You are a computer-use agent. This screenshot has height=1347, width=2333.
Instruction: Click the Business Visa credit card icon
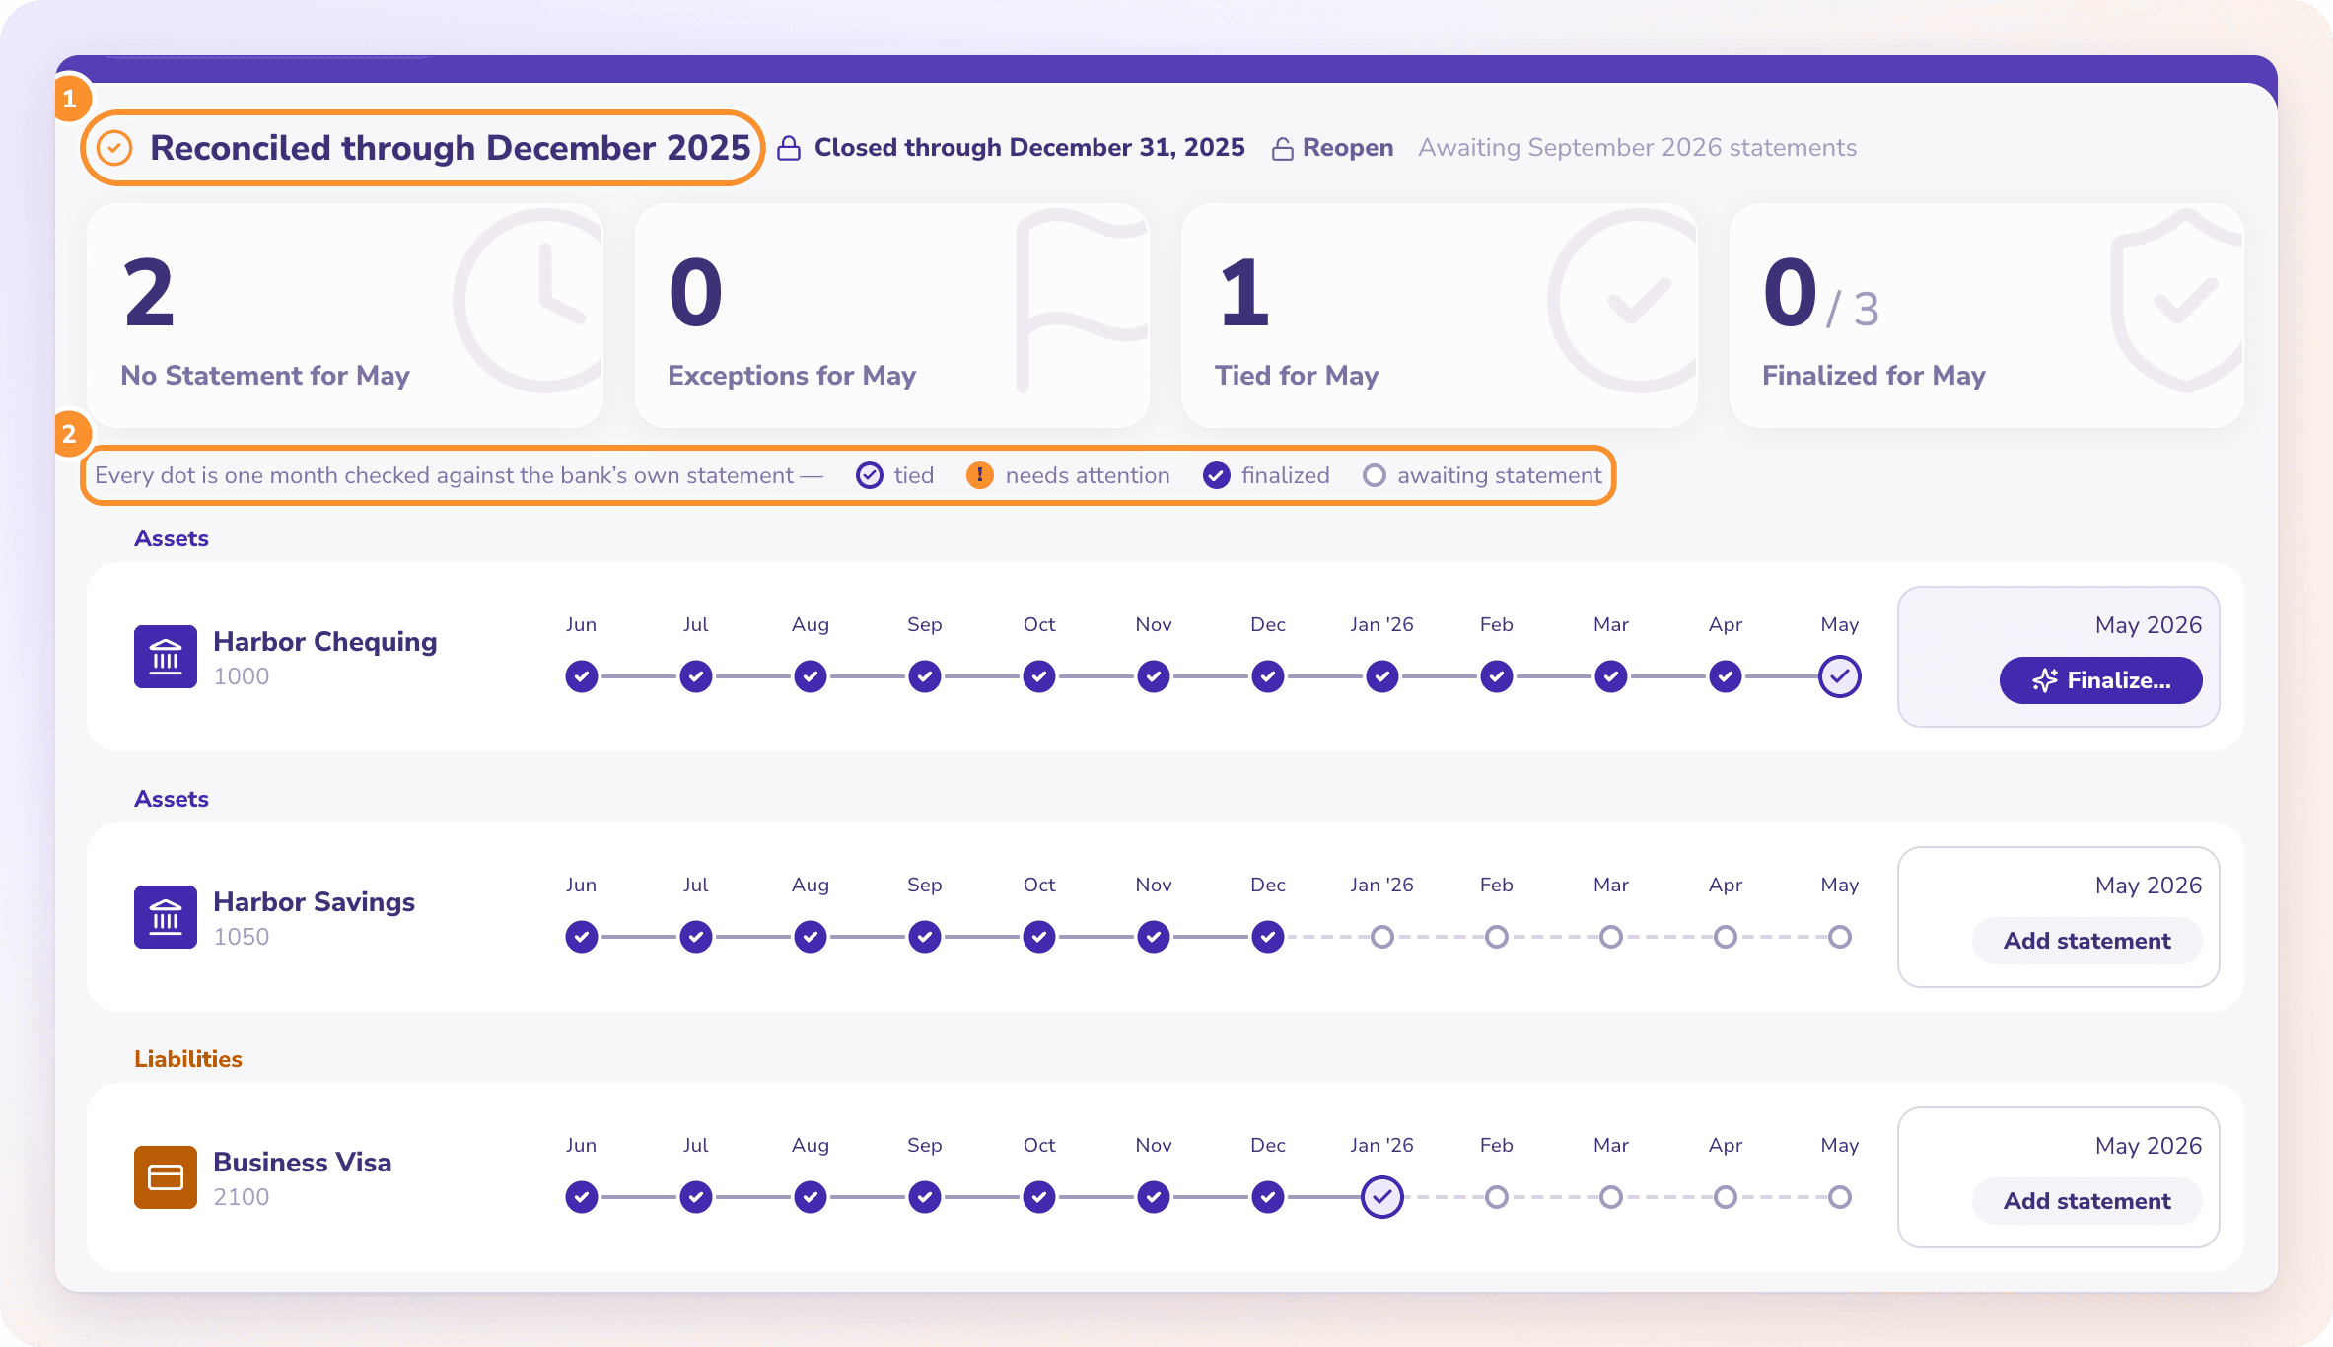166,1177
